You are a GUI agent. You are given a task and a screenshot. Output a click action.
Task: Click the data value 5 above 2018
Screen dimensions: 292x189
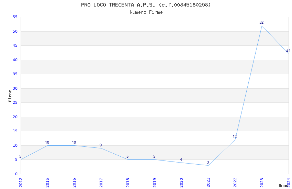pos(127,157)
